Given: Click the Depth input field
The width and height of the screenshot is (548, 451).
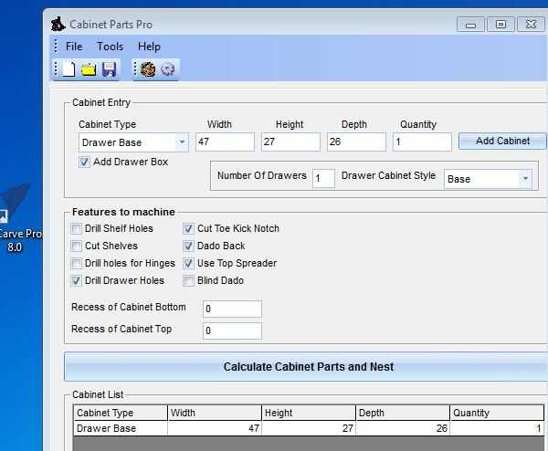Looking at the screenshot, I should 356,142.
